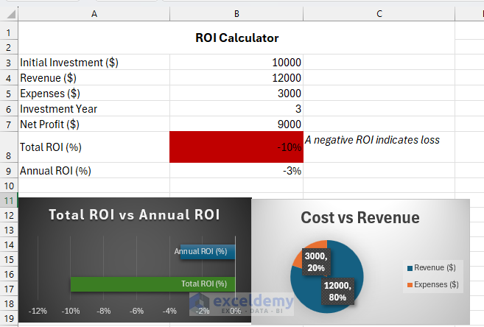This screenshot has width=484, height=327.
Task: Select row 3 header
Action: click(9, 63)
